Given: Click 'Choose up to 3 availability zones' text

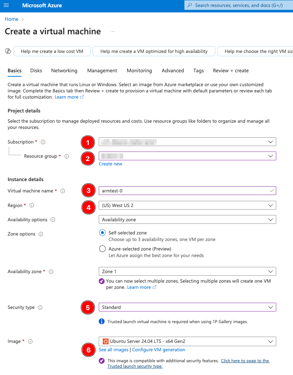Looking at the screenshot, I should tap(162, 240).
